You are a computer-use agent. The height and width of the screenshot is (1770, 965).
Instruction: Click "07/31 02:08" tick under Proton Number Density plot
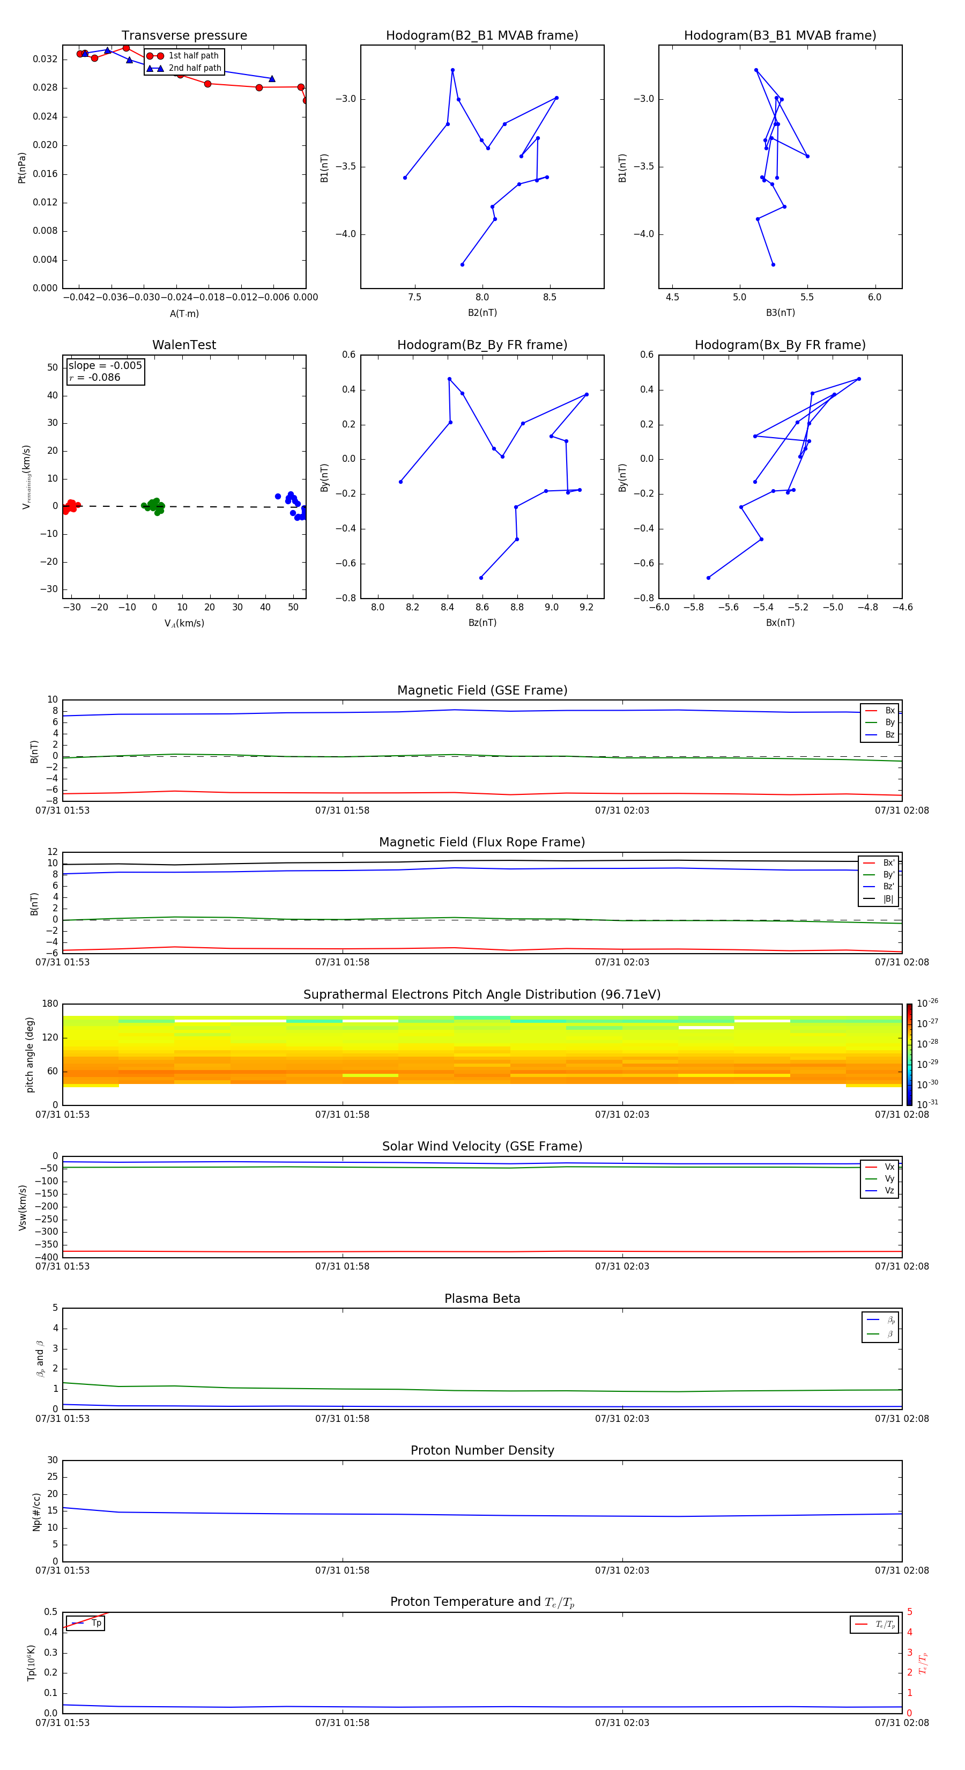click(x=901, y=1570)
